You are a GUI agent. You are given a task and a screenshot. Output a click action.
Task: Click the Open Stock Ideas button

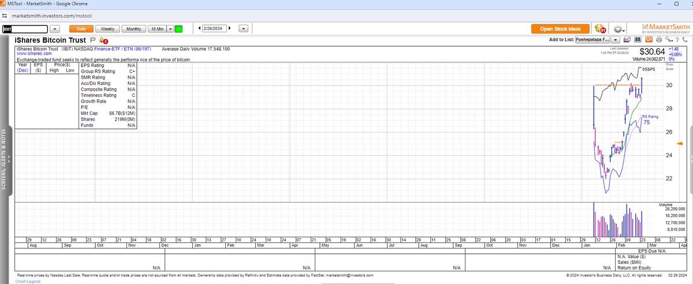pos(560,28)
